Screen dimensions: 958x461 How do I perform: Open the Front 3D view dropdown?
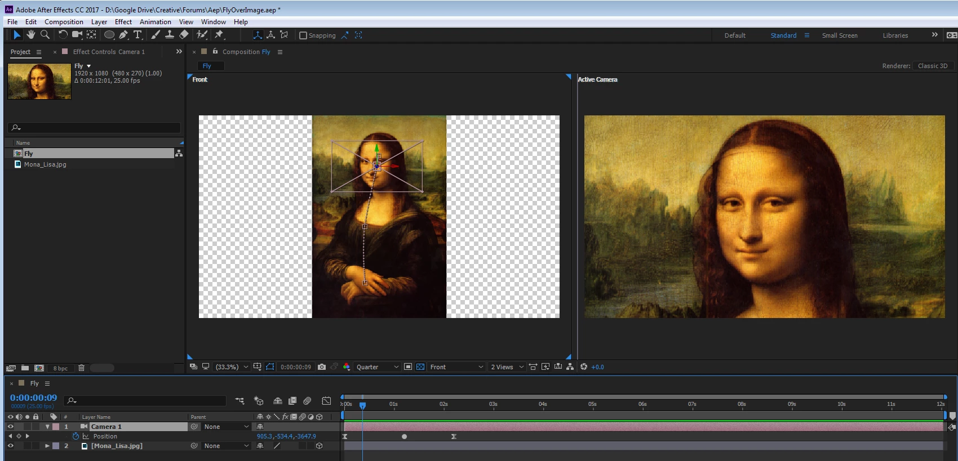pyautogui.click(x=456, y=367)
